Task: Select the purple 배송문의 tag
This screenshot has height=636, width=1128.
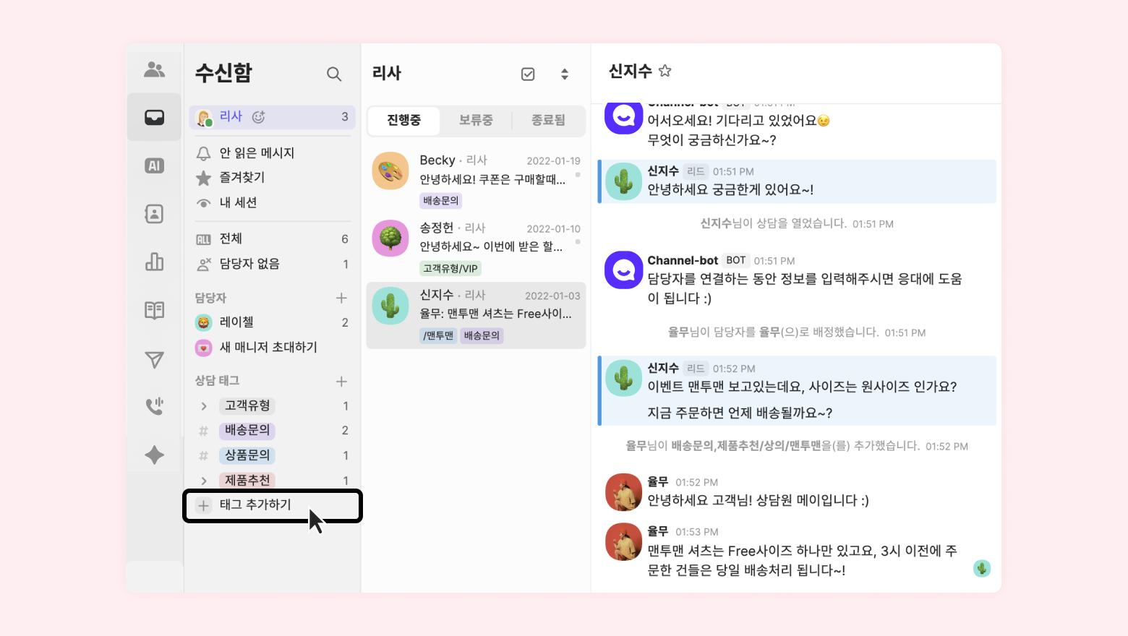Action: coord(247,430)
